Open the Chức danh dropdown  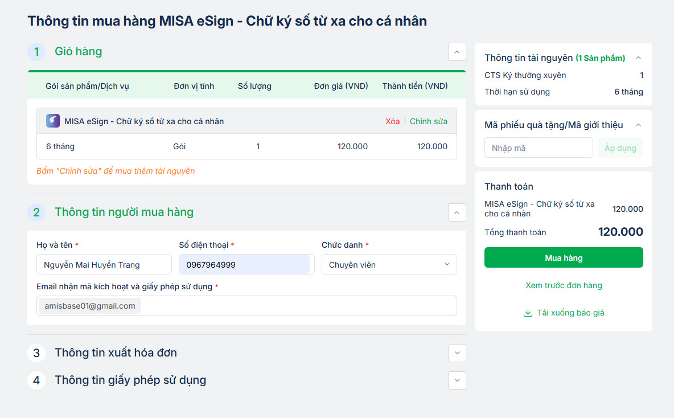pos(389,265)
